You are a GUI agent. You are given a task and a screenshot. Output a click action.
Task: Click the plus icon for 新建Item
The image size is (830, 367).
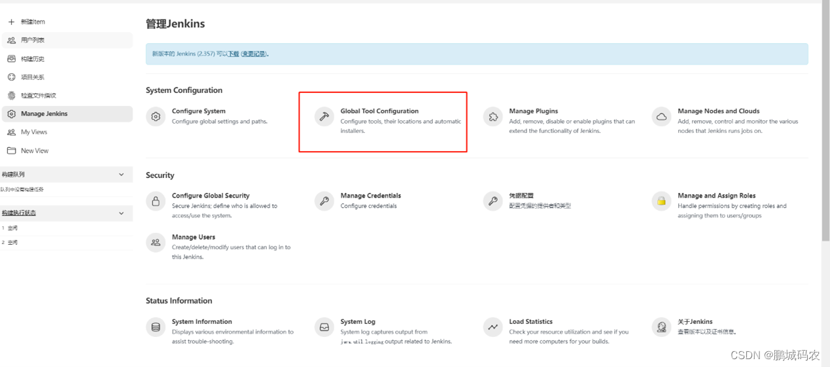point(11,22)
